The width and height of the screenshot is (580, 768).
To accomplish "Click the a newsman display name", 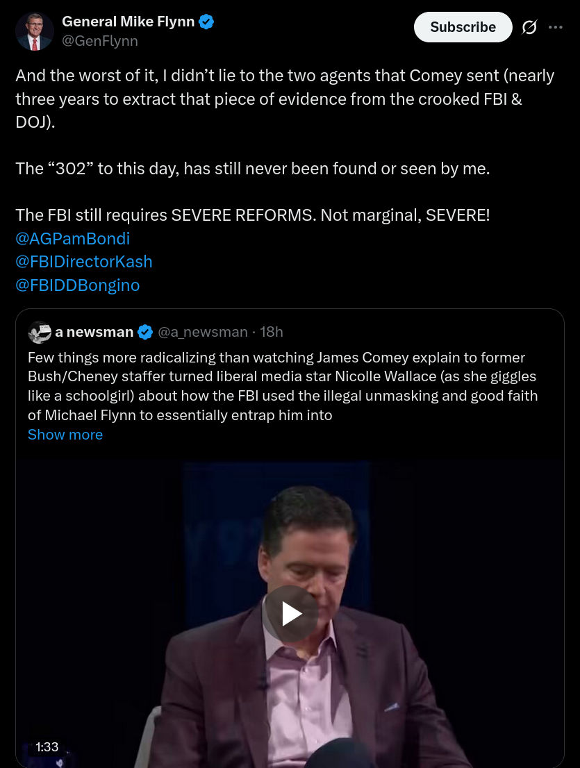I will [x=94, y=332].
